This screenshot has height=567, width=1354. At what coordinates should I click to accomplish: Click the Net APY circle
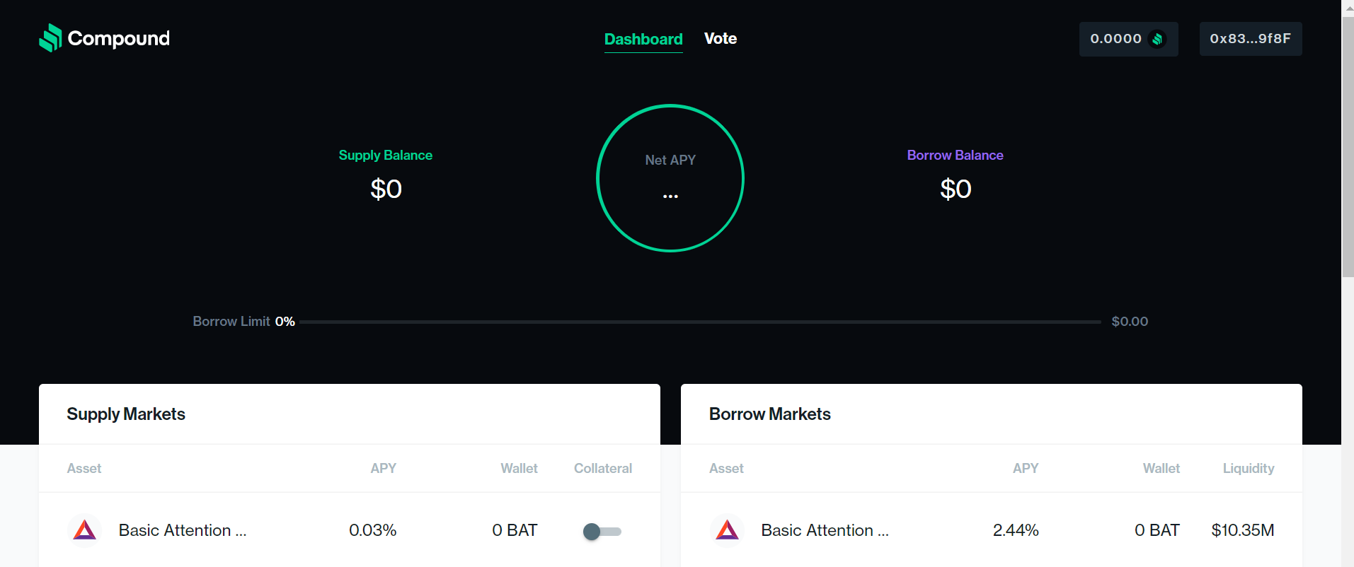pos(670,178)
